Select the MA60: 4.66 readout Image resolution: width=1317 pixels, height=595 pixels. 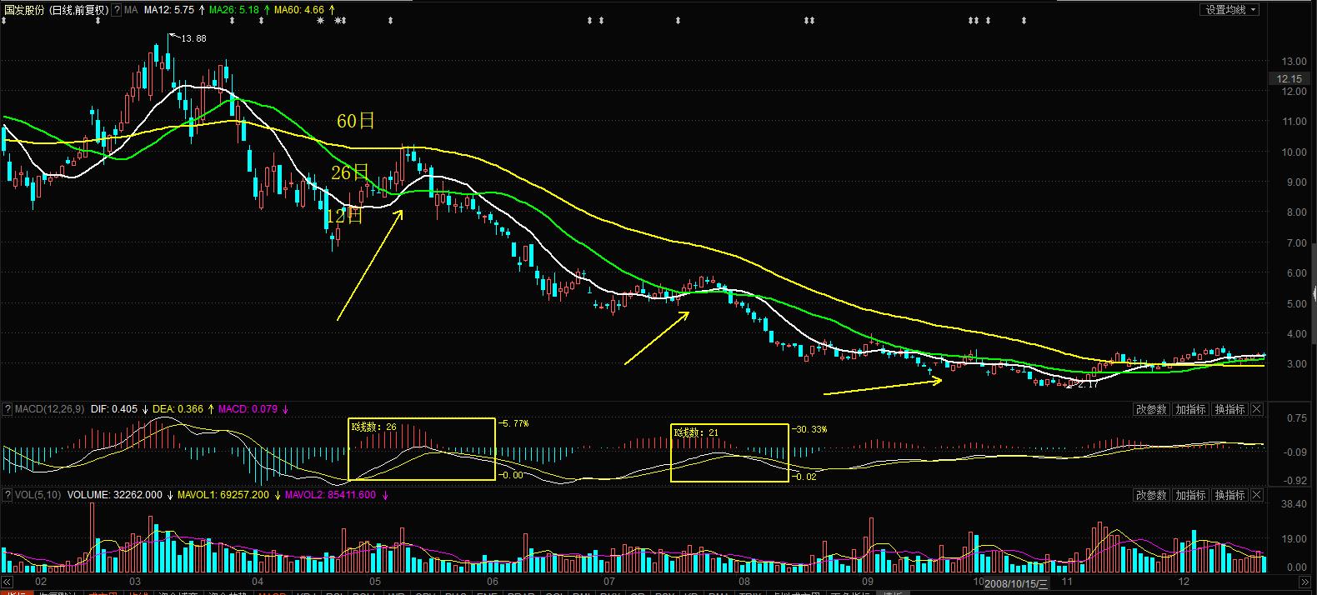point(299,10)
